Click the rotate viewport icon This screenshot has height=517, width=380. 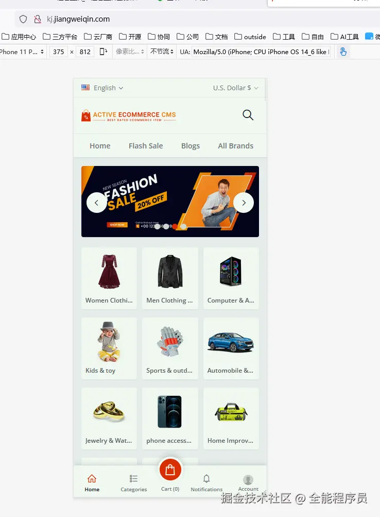click(x=103, y=52)
